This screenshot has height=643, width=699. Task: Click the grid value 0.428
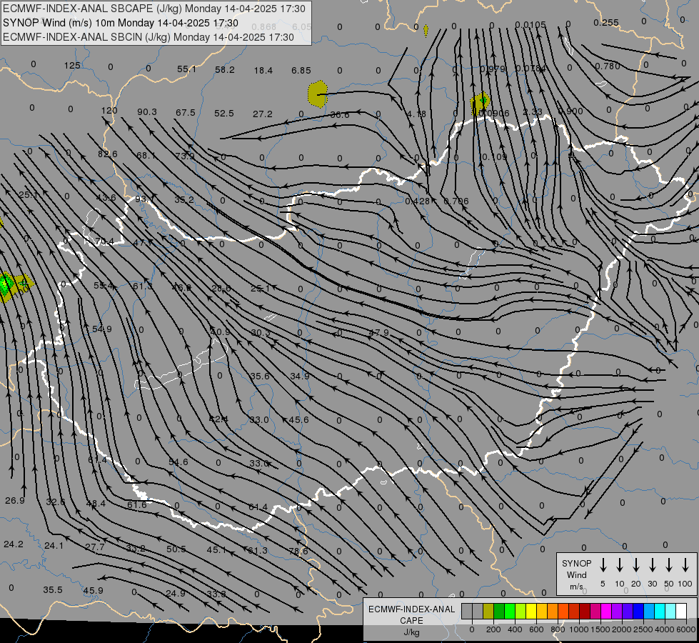point(417,201)
